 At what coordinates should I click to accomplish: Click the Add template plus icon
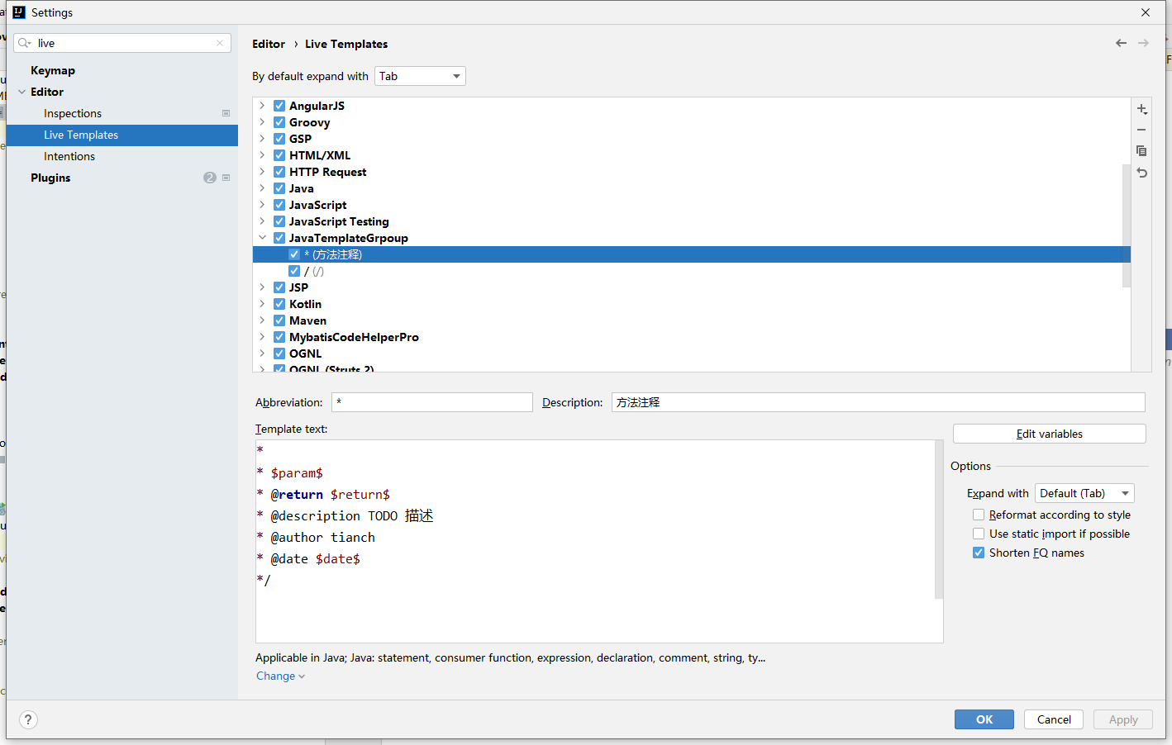1141,109
